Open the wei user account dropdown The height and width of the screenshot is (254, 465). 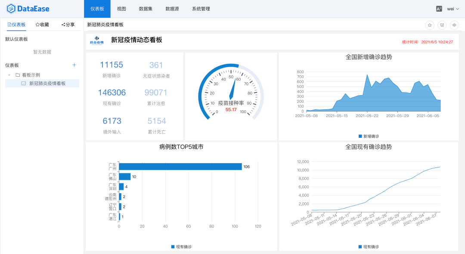point(452,9)
